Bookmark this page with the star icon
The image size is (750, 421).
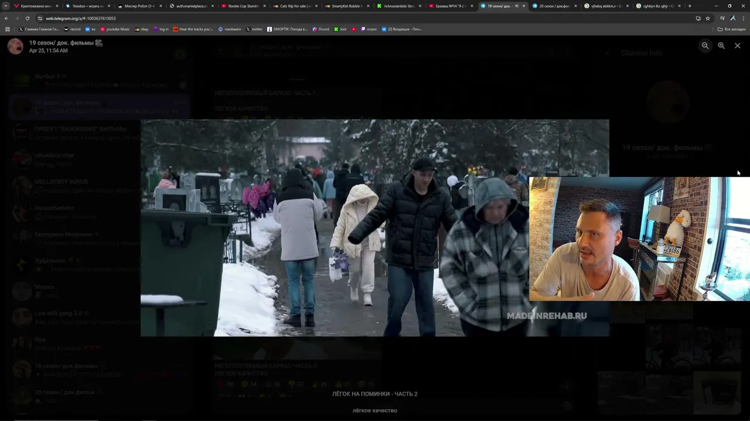(708, 18)
